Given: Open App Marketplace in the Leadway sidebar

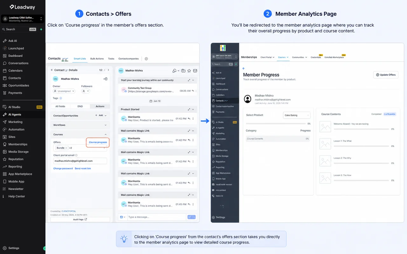Looking at the screenshot, I should tap(20, 174).
